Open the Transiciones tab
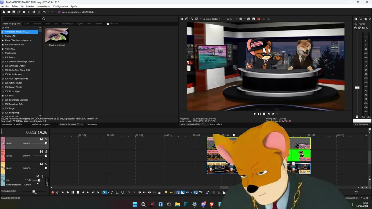The height and width of the screenshot is (209, 372). [x=91, y=125]
